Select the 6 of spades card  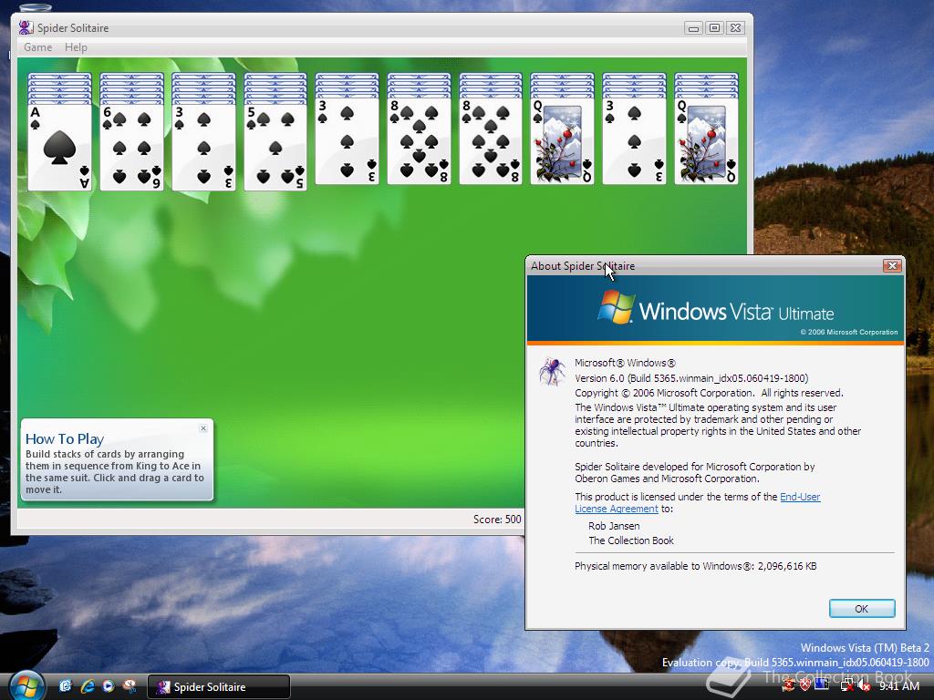131,147
